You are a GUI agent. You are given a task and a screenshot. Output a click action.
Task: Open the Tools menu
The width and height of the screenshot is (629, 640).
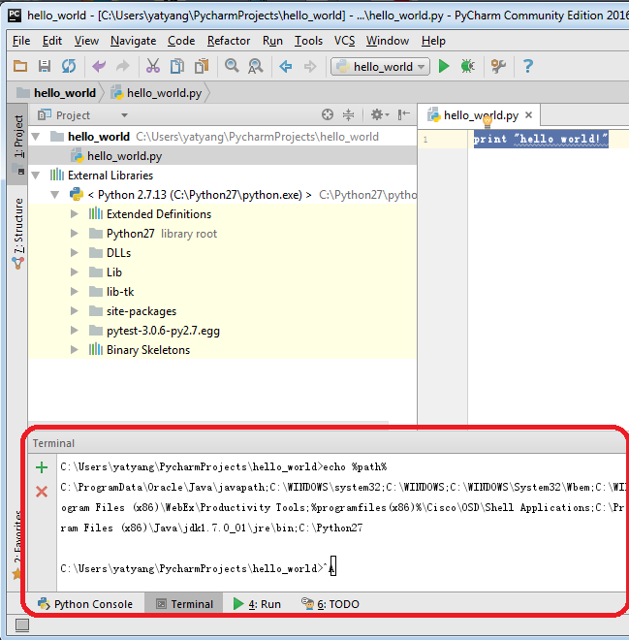pyautogui.click(x=309, y=41)
